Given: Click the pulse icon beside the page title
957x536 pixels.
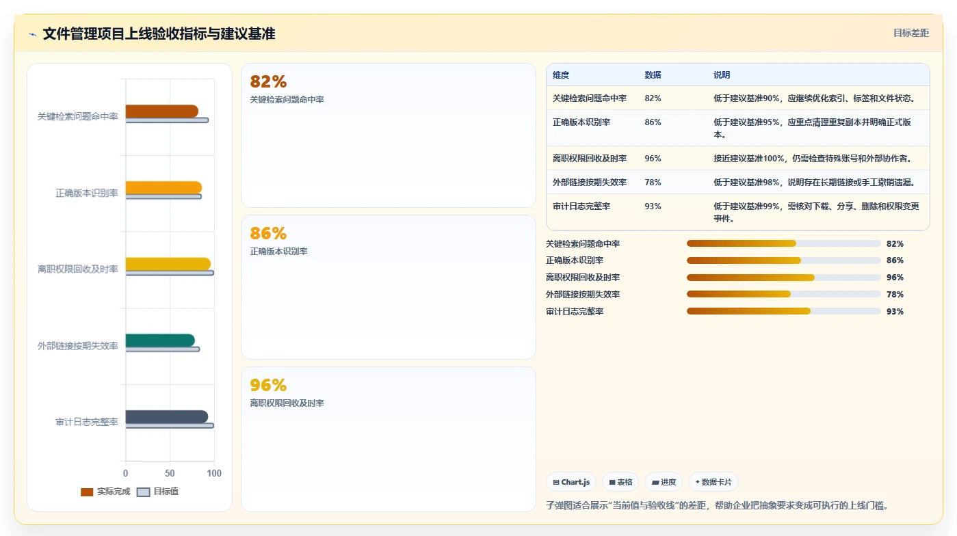Looking at the screenshot, I should point(32,34).
